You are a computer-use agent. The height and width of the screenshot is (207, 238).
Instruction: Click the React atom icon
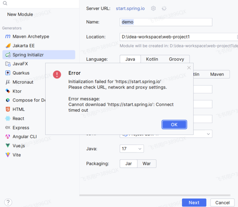click(x=8, y=119)
